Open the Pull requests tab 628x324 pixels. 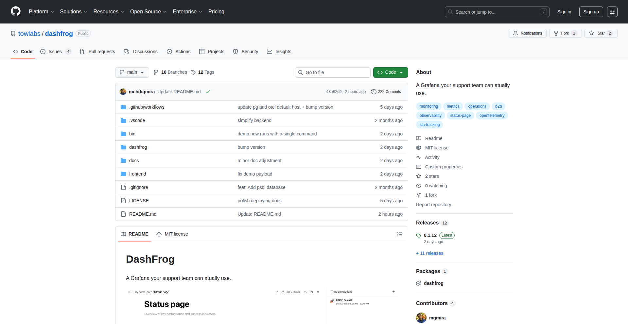tap(97, 52)
